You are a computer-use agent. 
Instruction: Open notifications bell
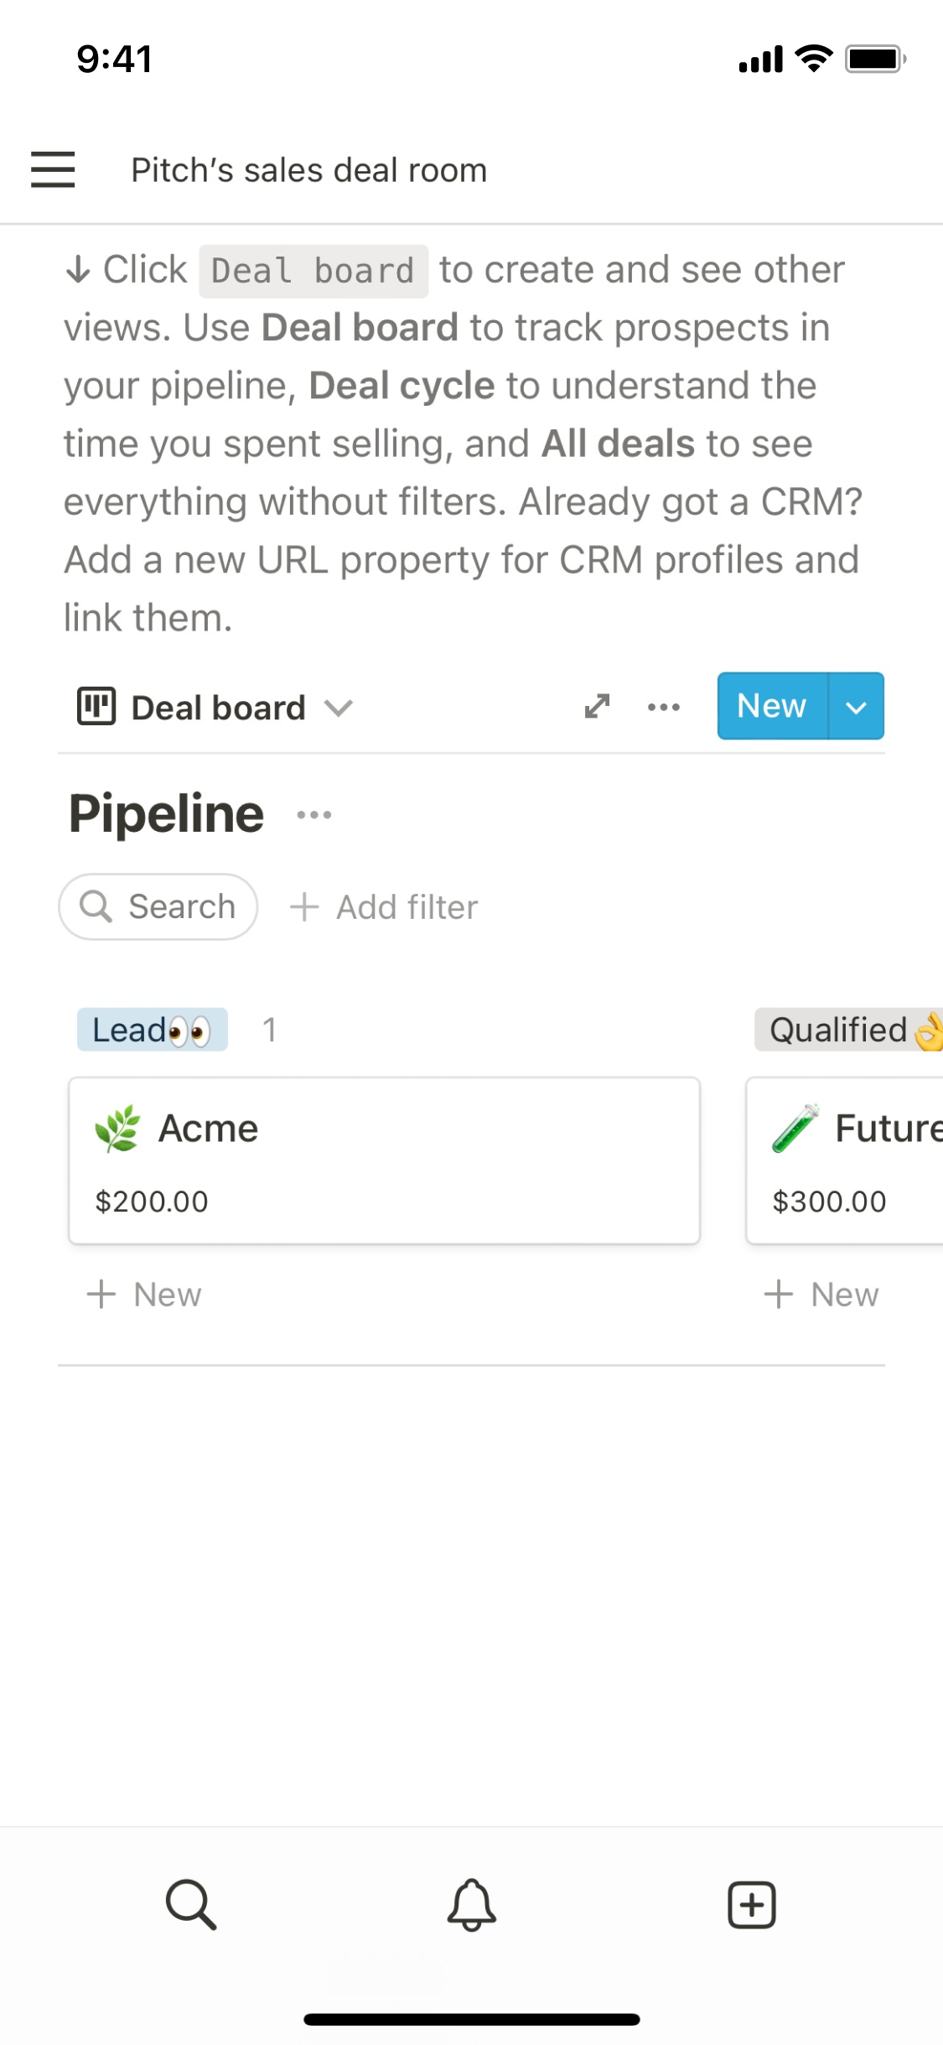tap(471, 1904)
